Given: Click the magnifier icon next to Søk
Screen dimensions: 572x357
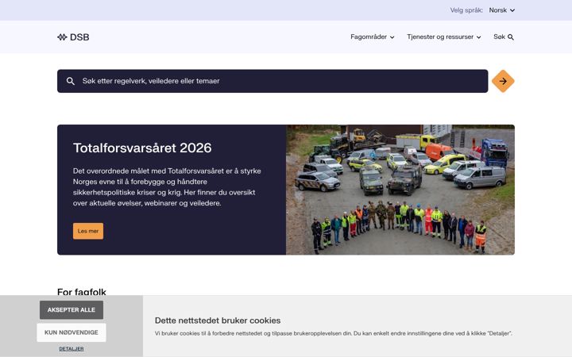Looking at the screenshot, I should tap(511, 37).
